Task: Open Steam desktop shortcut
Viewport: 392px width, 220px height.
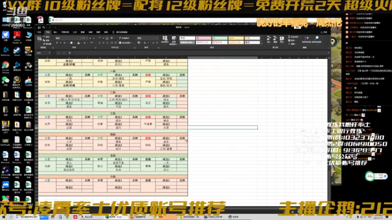Action: tap(17, 51)
